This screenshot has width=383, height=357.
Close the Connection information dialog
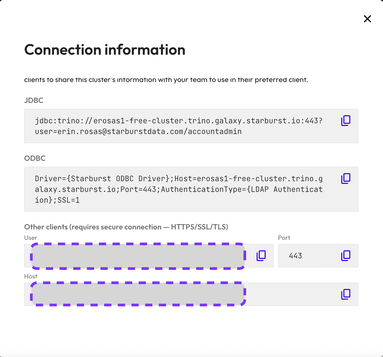367,19
